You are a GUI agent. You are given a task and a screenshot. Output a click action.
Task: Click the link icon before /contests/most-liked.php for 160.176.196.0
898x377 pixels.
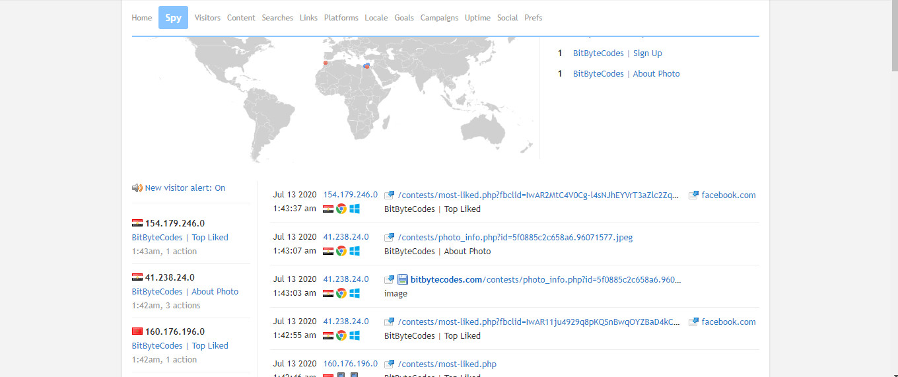390,364
